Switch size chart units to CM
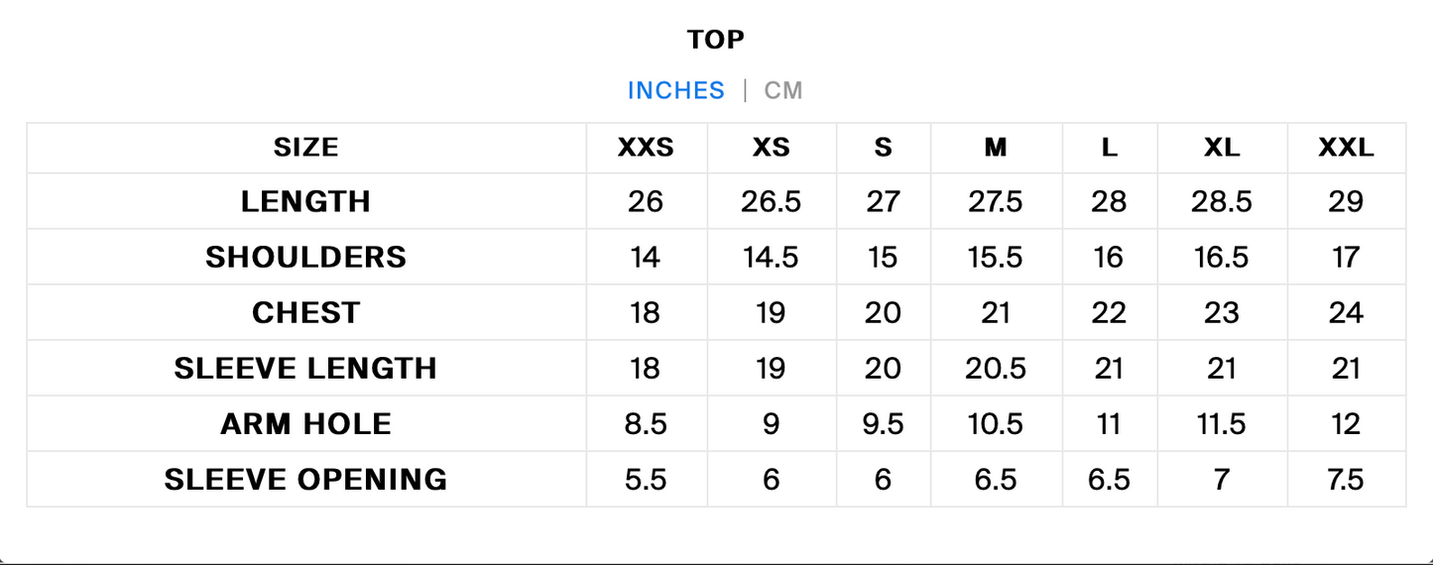This screenshot has width=1433, height=565. pos(782,90)
